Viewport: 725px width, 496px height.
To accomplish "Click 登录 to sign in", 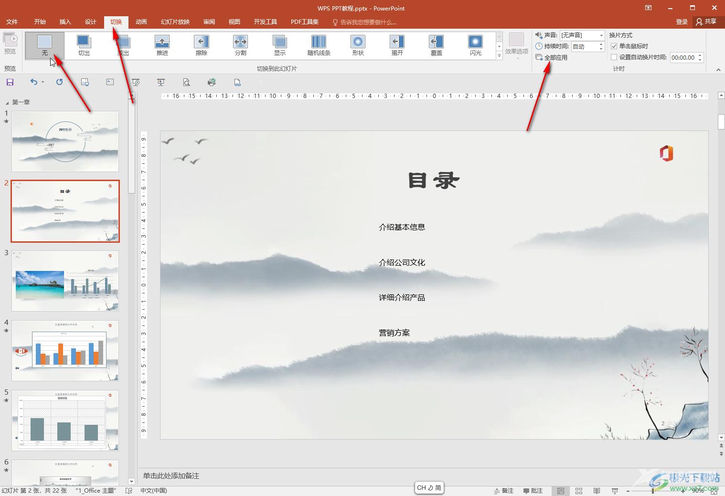I will click(682, 22).
